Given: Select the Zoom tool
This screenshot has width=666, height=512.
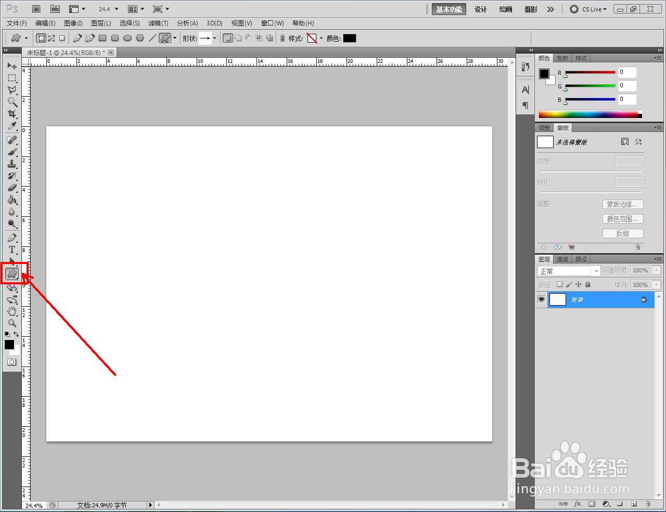Looking at the screenshot, I should click(x=12, y=323).
